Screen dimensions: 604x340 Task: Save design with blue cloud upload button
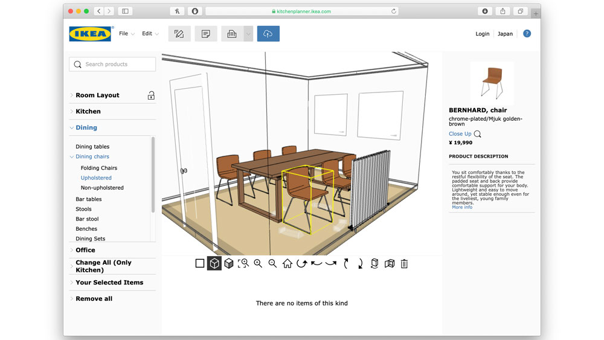click(268, 34)
